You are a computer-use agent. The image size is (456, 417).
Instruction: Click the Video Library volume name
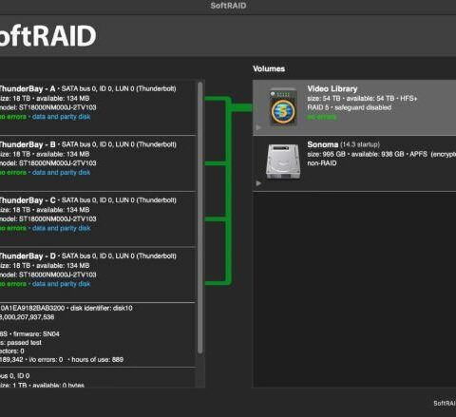pos(332,88)
